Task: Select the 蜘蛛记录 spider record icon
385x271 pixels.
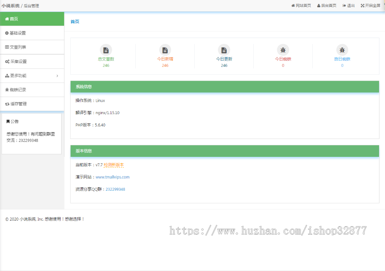Action: [6, 89]
